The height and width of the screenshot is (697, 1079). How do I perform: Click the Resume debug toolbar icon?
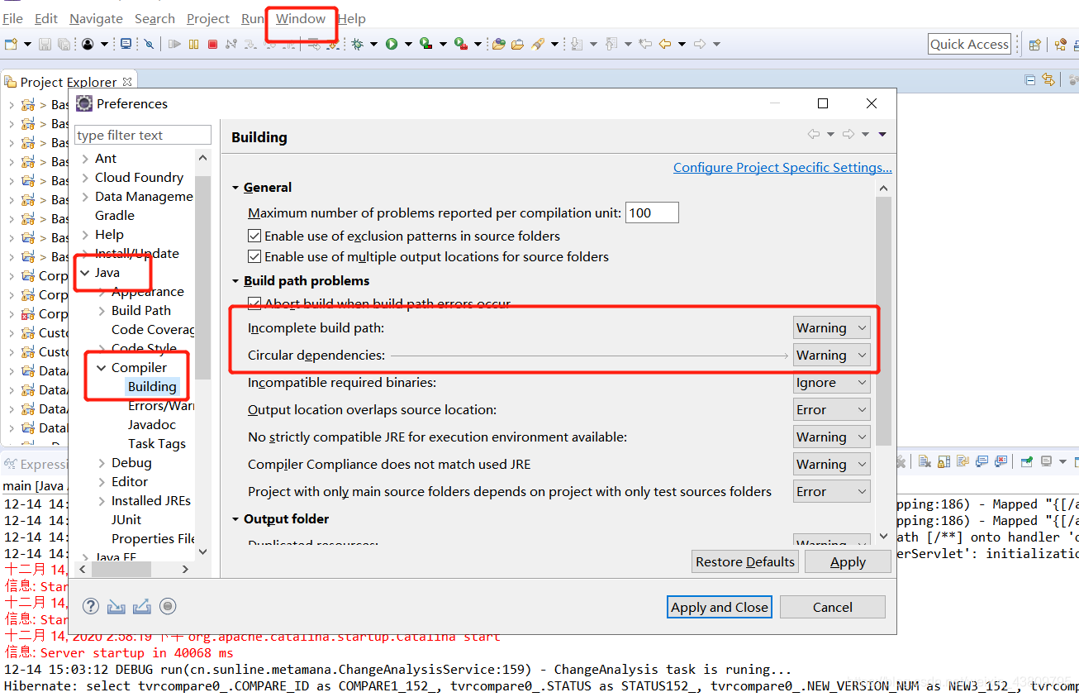(174, 44)
